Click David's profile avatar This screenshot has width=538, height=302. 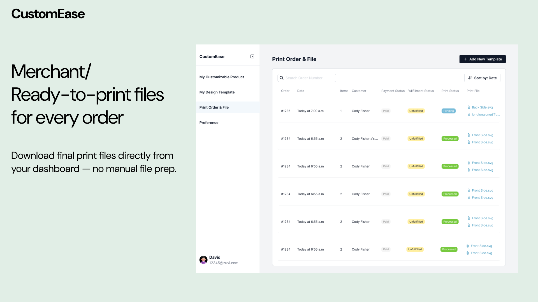coord(203,260)
